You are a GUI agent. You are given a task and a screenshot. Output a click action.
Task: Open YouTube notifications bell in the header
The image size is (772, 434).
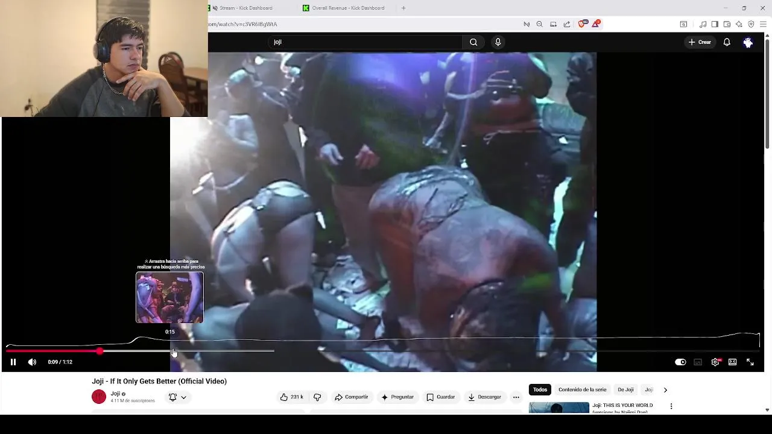(727, 42)
